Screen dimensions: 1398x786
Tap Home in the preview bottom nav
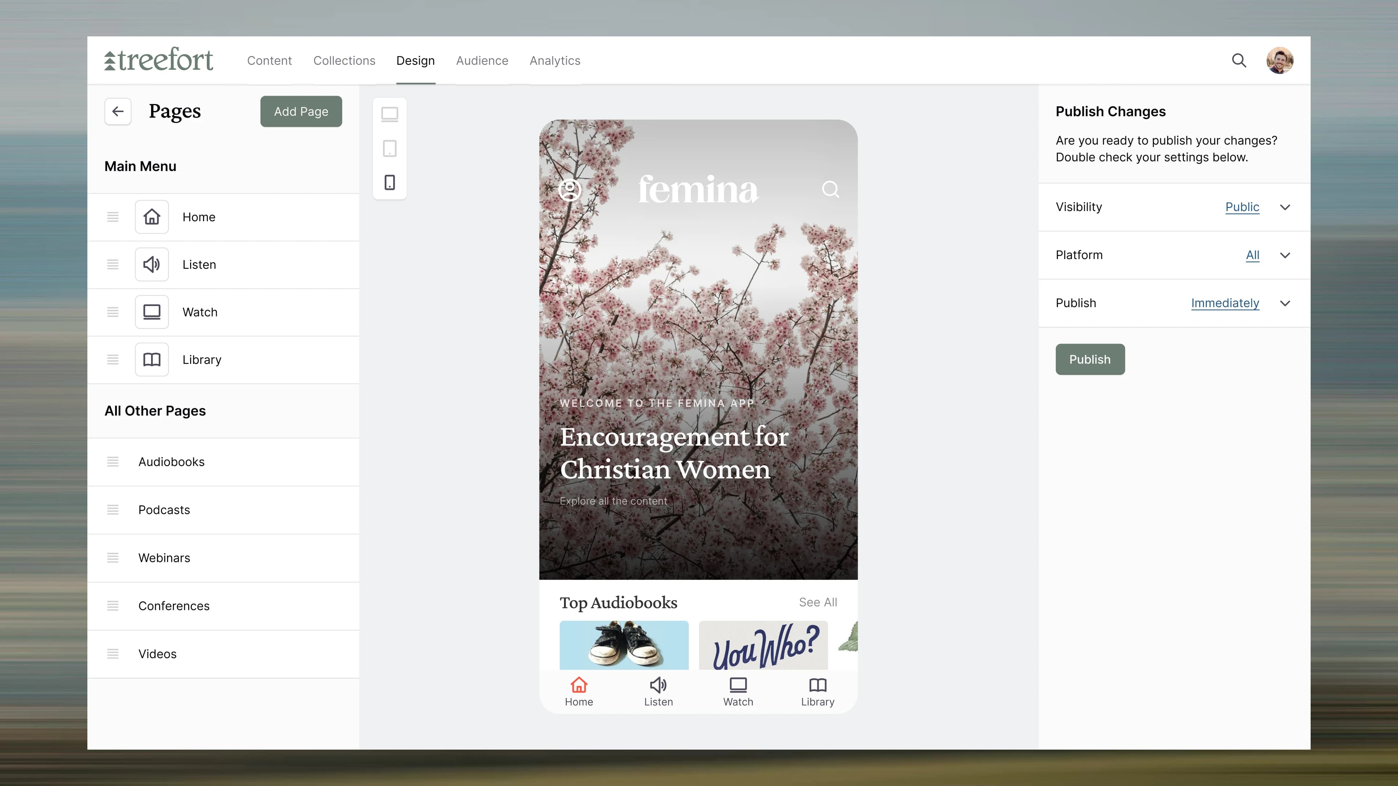[x=578, y=692]
